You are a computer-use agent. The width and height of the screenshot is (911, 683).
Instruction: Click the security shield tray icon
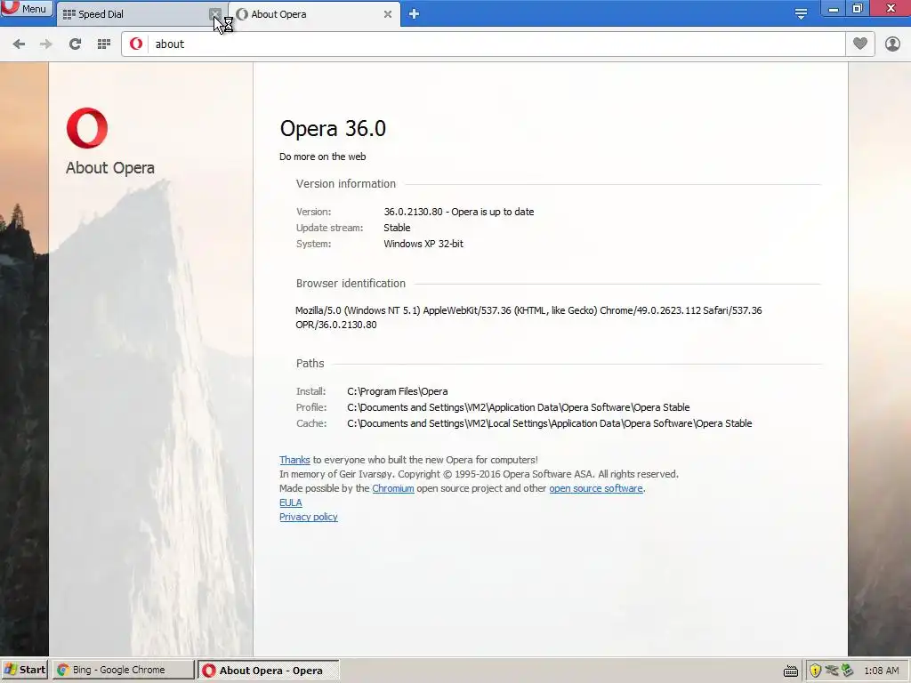815,671
